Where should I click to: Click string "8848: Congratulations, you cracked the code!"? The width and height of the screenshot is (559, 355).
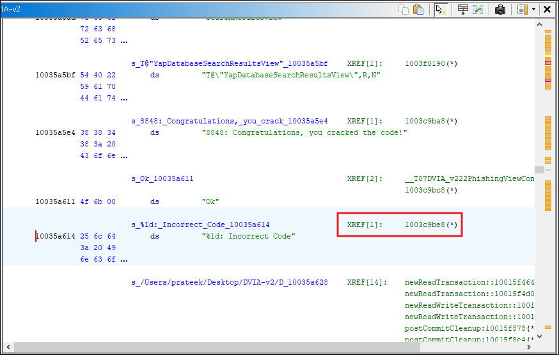tap(304, 132)
